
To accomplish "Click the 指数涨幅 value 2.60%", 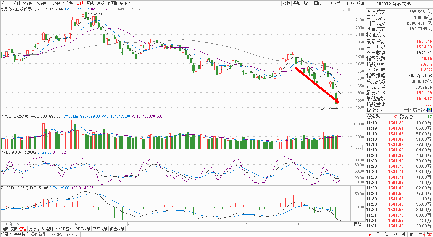I will coord(426,64).
